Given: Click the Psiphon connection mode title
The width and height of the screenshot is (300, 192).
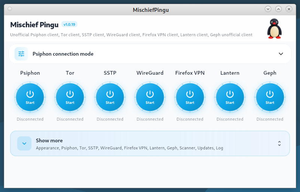Looking at the screenshot, I should (x=63, y=54).
